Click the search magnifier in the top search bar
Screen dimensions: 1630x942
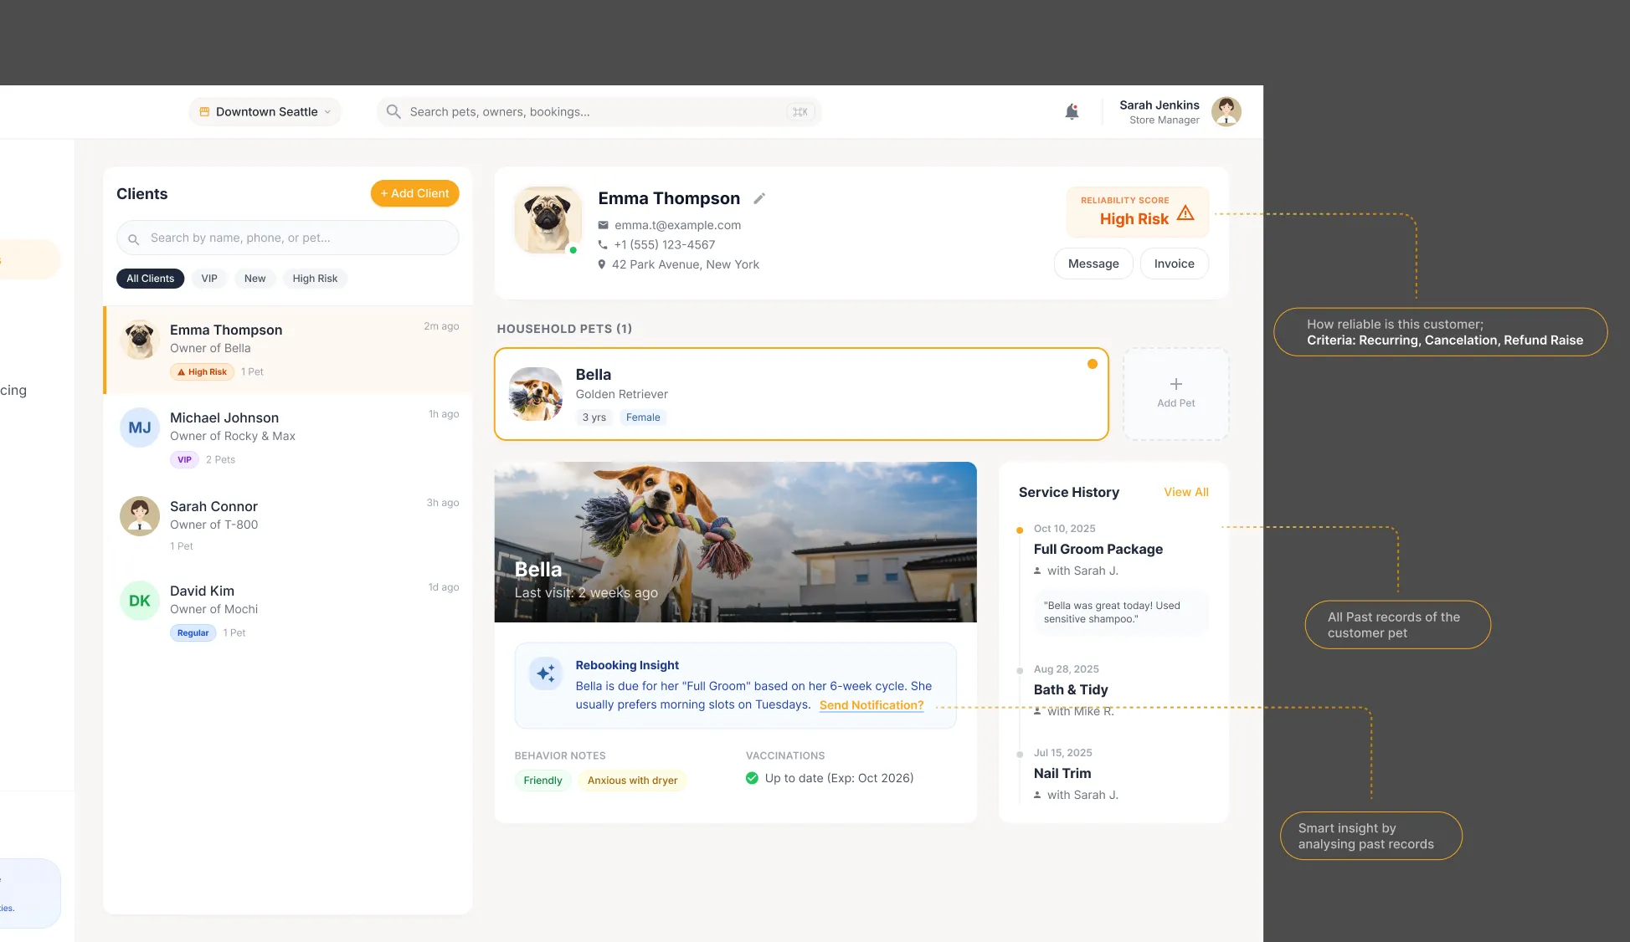393,111
